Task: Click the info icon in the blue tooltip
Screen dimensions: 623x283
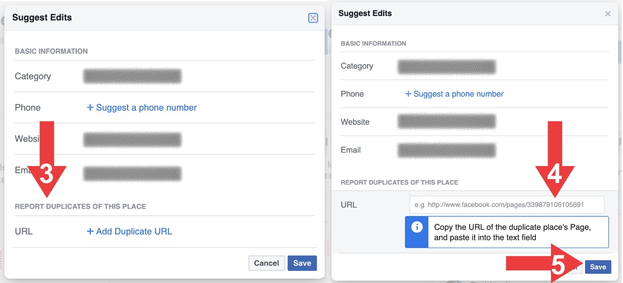Action: pyautogui.click(x=417, y=227)
